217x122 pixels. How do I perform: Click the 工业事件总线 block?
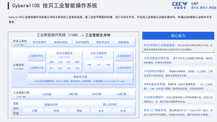pos(36,67)
